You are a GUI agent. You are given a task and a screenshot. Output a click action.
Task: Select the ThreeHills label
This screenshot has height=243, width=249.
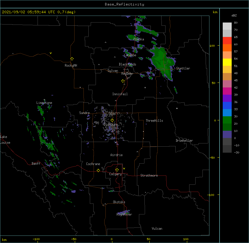click(x=154, y=121)
